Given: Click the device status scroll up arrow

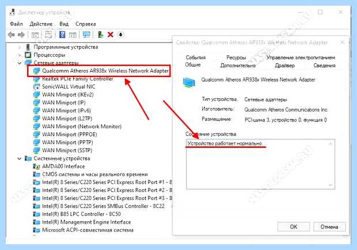Looking at the screenshot, I should pos(331,144).
